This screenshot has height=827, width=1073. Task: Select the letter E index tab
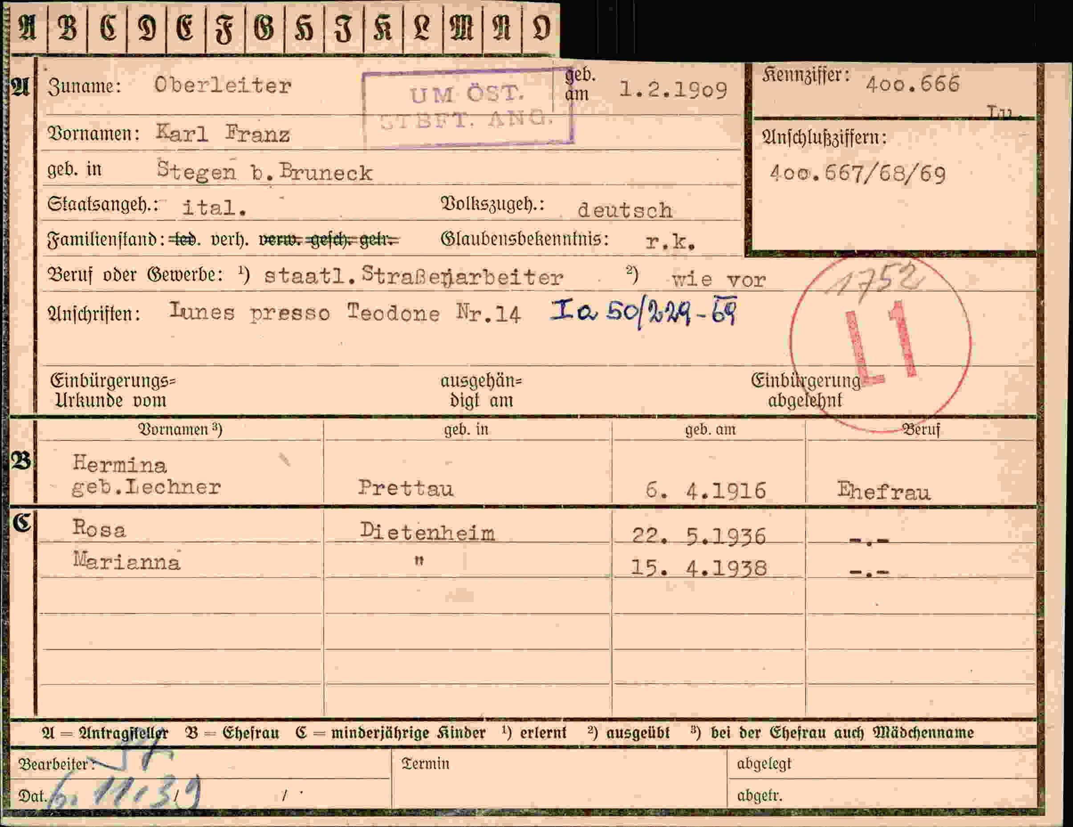pyautogui.click(x=186, y=28)
